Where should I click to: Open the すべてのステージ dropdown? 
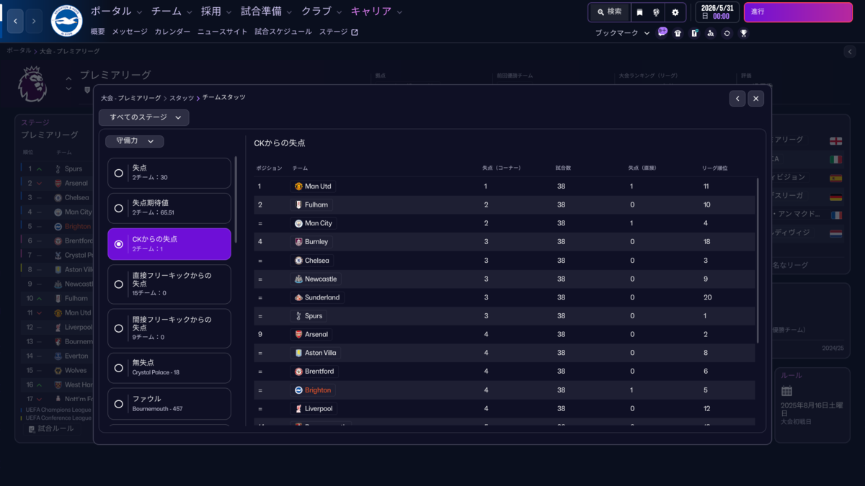pos(144,117)
